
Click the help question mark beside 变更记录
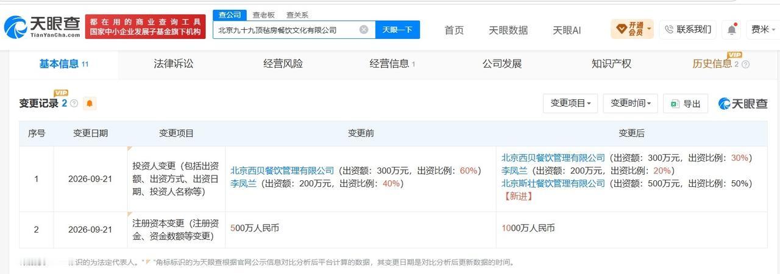74,104
